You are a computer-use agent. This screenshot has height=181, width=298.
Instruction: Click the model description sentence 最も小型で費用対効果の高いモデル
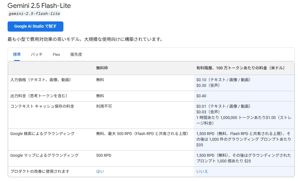coord(85,39)
